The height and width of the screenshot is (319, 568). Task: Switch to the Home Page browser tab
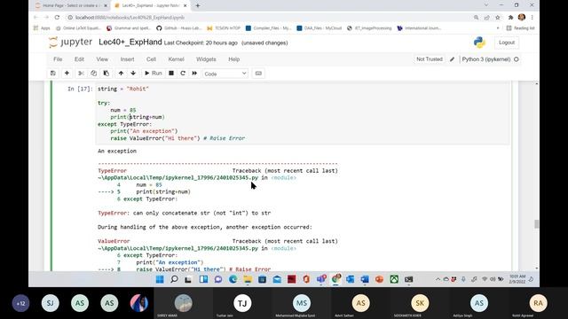click(x=71, y=6)
